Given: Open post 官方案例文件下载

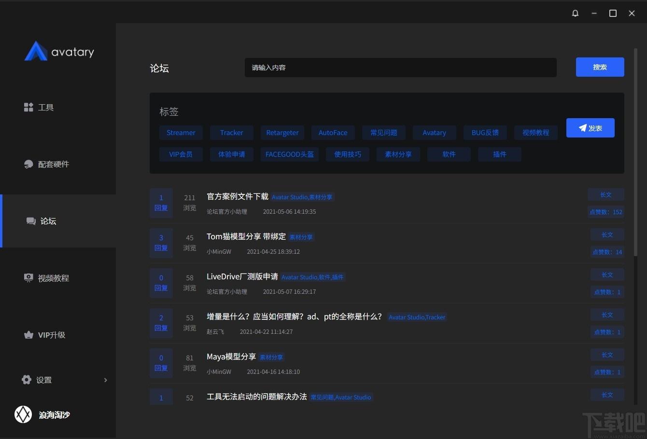Looking at the screenshot, I should (x=238, y=196).
